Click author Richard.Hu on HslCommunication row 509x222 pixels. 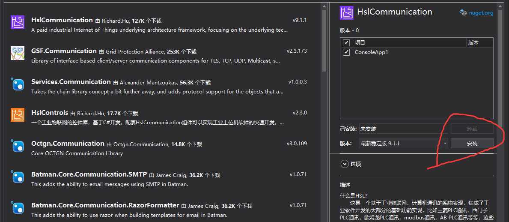(116, 21)
